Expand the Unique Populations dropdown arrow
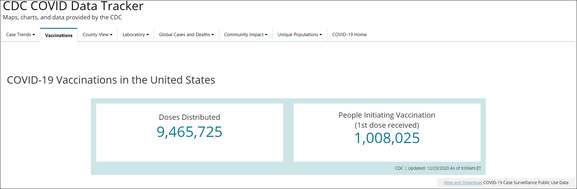The height and width of the screenshot is (189, 577). (x=321, y=35)
